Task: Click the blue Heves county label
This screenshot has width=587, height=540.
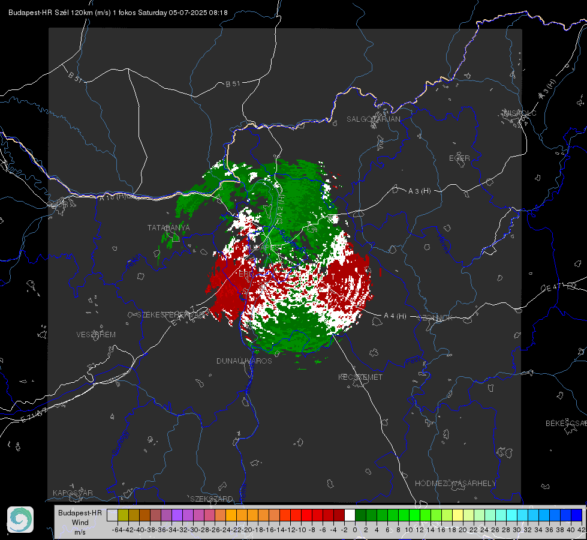Action: pyautogui.click(x=444, y=244)
